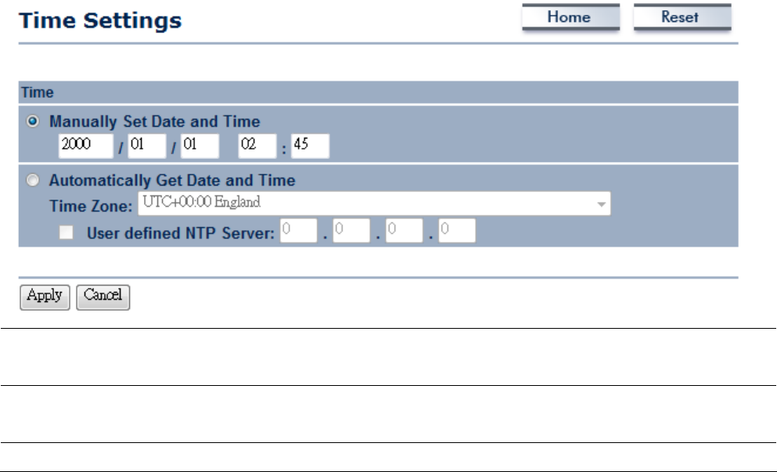Image resolution: width=777 pixels, height=472 pixels.
Task: Click 'Automatically Get Date and Time' label
Action: click(172, 181)
